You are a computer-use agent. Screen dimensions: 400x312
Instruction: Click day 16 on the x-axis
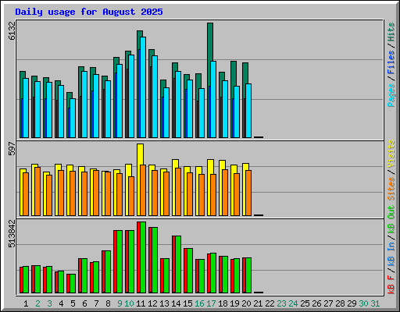[x=199, y=303]
